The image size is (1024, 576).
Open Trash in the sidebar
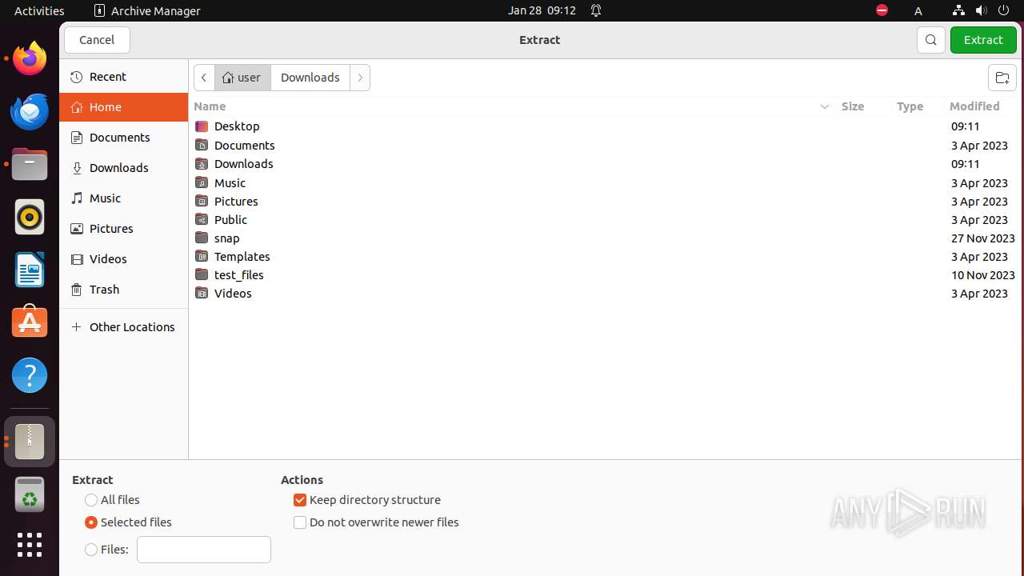pyautogui.click(x=123, y=290)
